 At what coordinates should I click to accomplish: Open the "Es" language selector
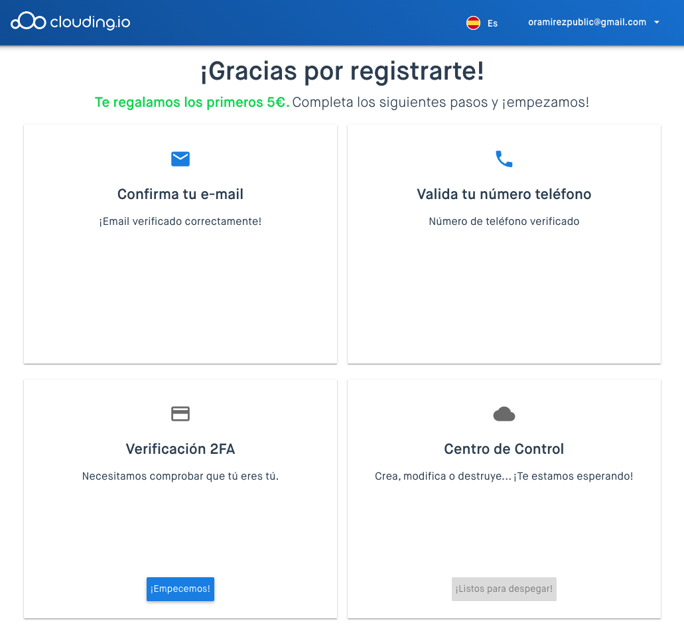coord(492,23)
